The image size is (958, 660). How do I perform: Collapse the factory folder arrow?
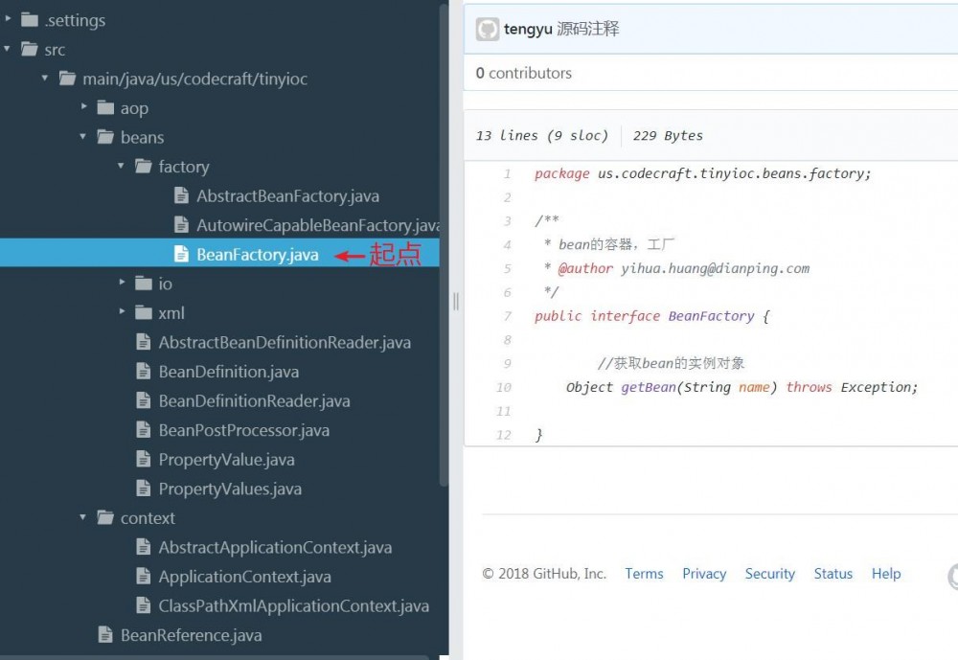[121, 166]
